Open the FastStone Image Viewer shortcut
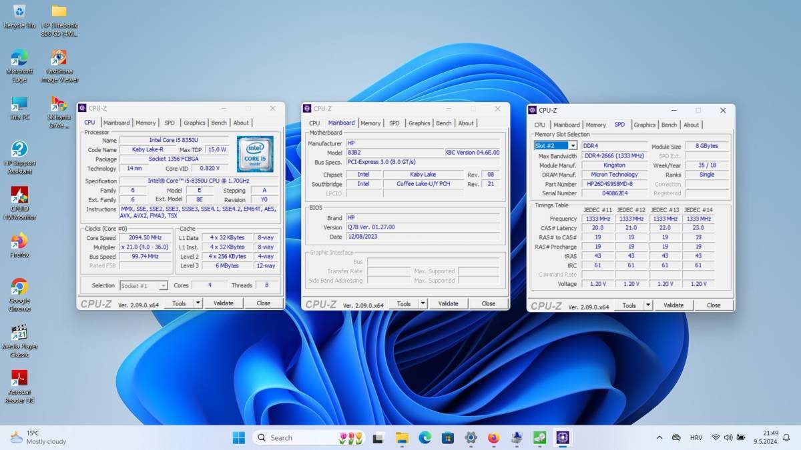The image size is (801, 450). click(x=59, y=66)
